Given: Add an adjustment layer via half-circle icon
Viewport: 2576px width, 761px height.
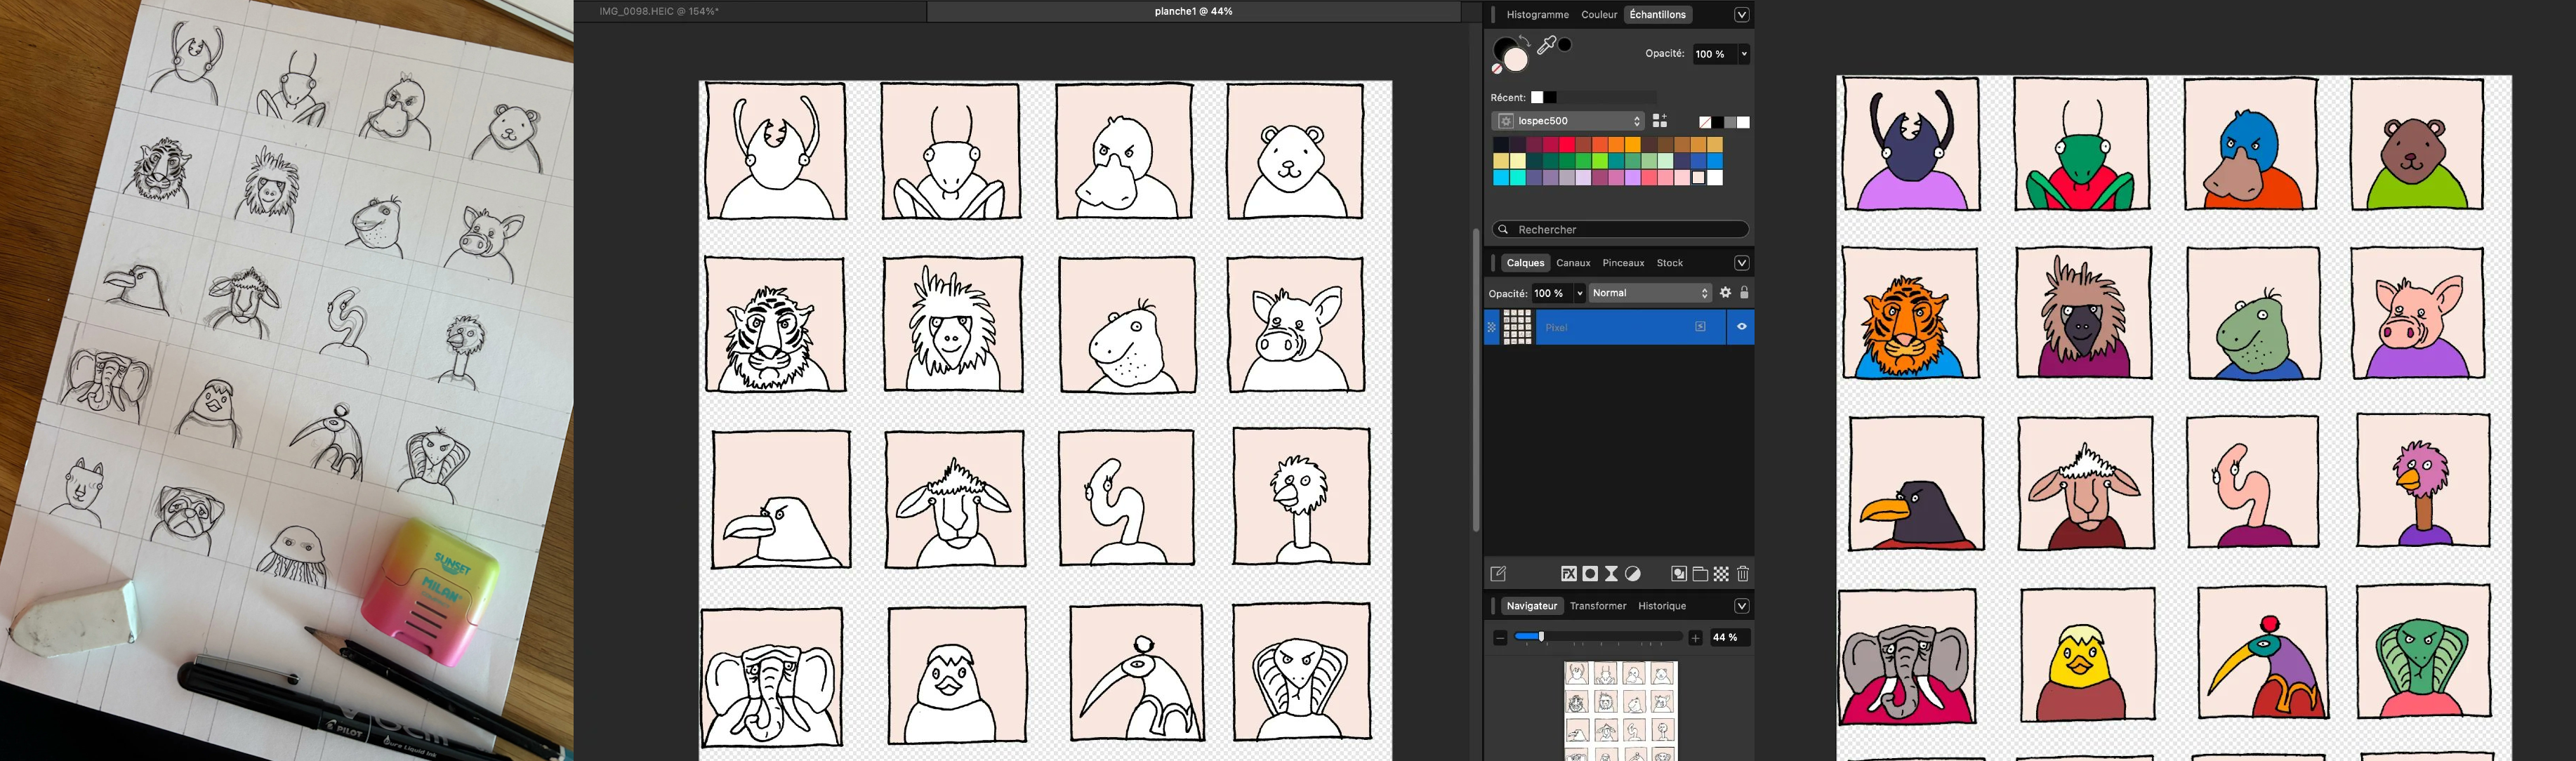Looking at the screenshot, I should (1633, 574).
